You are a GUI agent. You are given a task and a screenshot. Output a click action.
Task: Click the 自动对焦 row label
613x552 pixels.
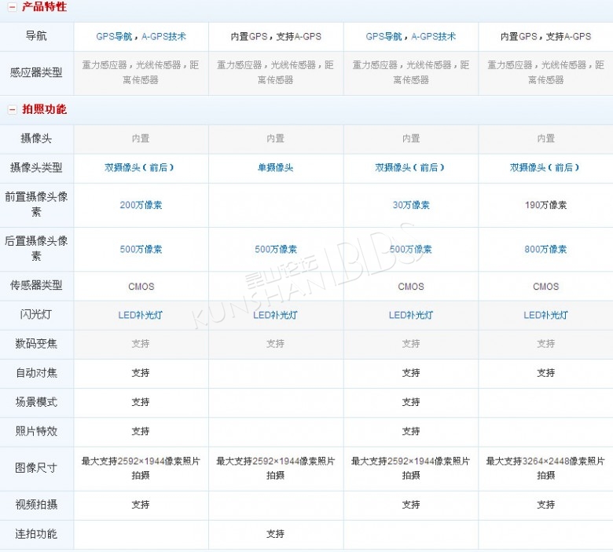tap(36, 373)
